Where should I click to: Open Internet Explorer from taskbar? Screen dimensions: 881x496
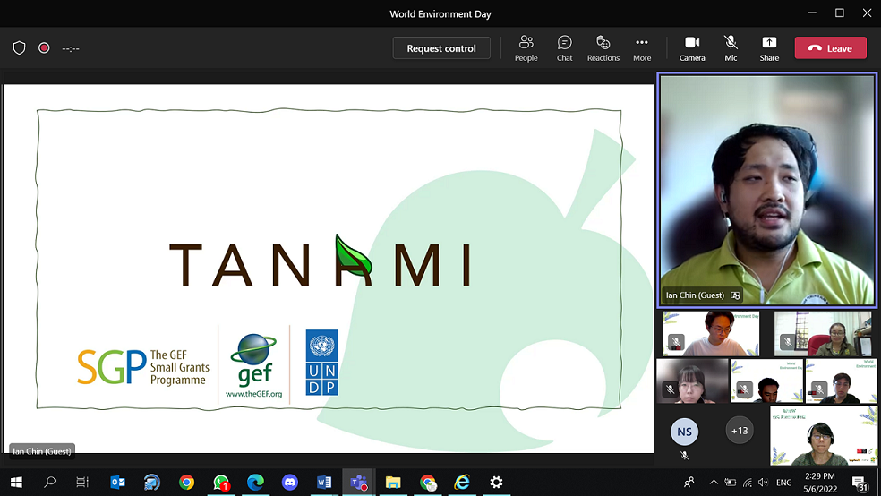pos(462,482)
